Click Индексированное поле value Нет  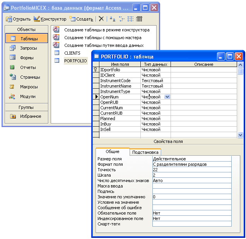(192, 218)
